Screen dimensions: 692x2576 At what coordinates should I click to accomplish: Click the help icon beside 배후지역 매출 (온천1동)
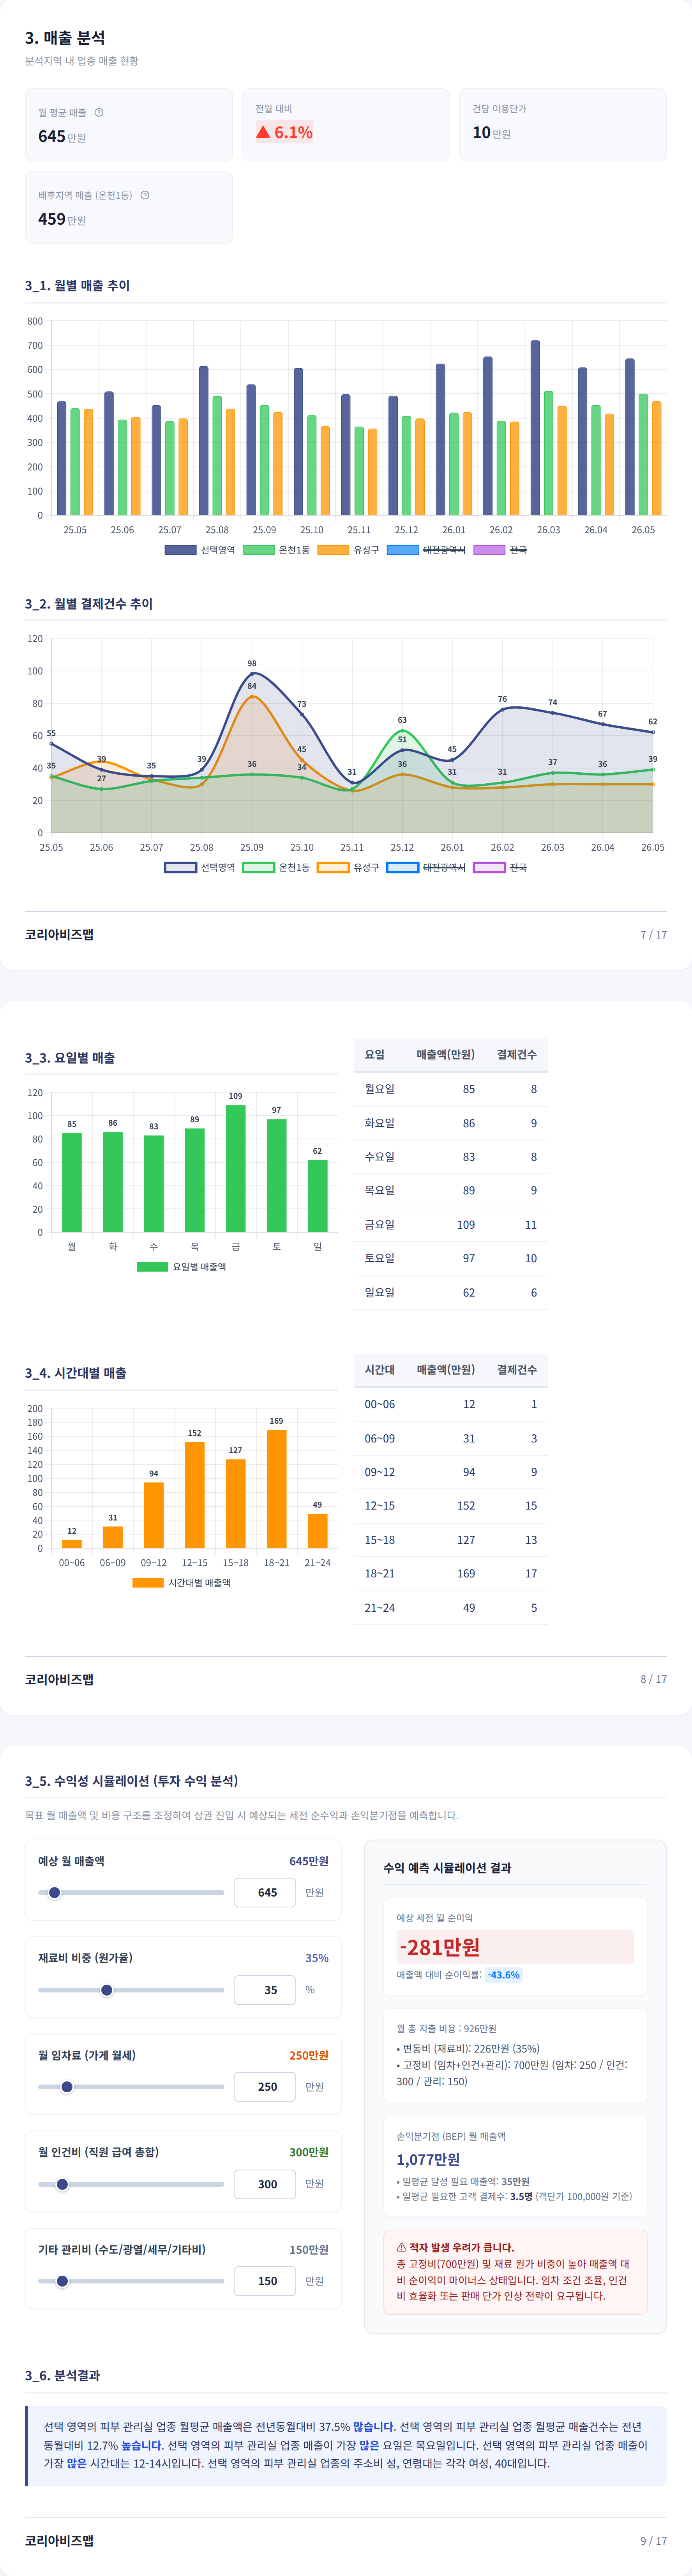click(x=145, y=195)
